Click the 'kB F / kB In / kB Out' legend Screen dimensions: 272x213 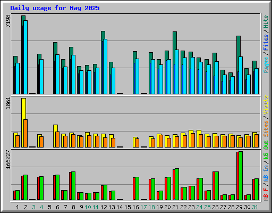[x=266, y=170]
